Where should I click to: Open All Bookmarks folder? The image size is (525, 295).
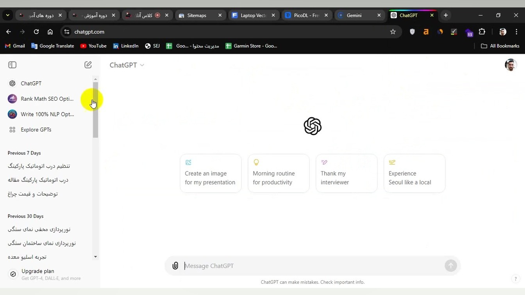[x=500, y=46]
